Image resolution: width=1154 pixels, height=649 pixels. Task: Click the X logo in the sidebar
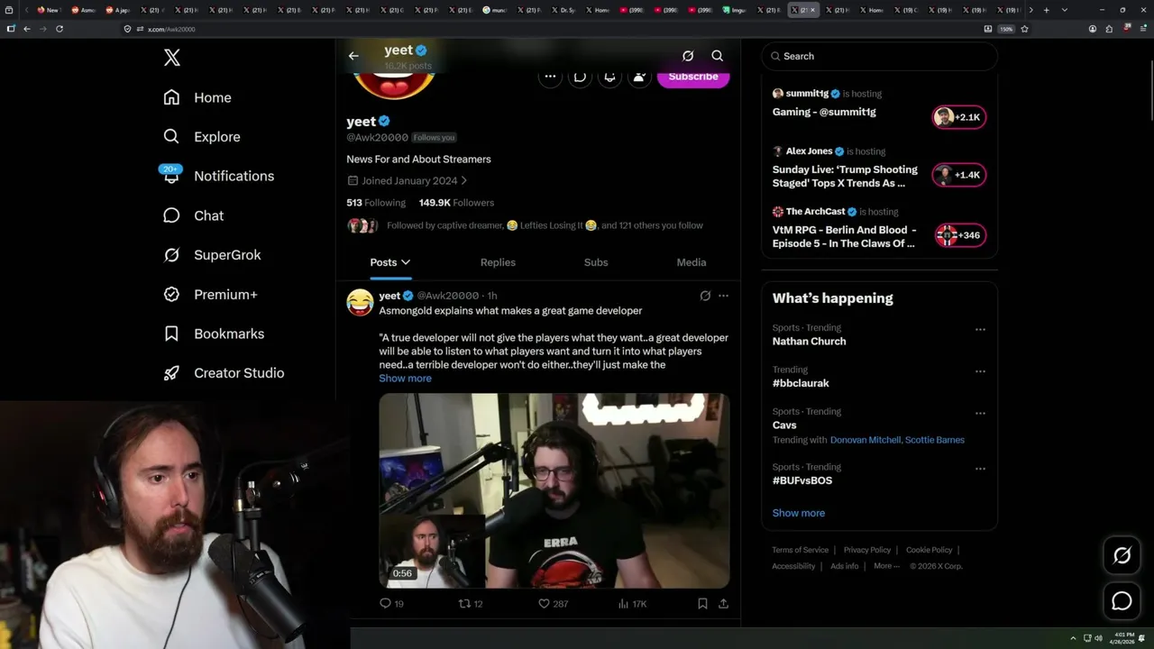(172, 59)
